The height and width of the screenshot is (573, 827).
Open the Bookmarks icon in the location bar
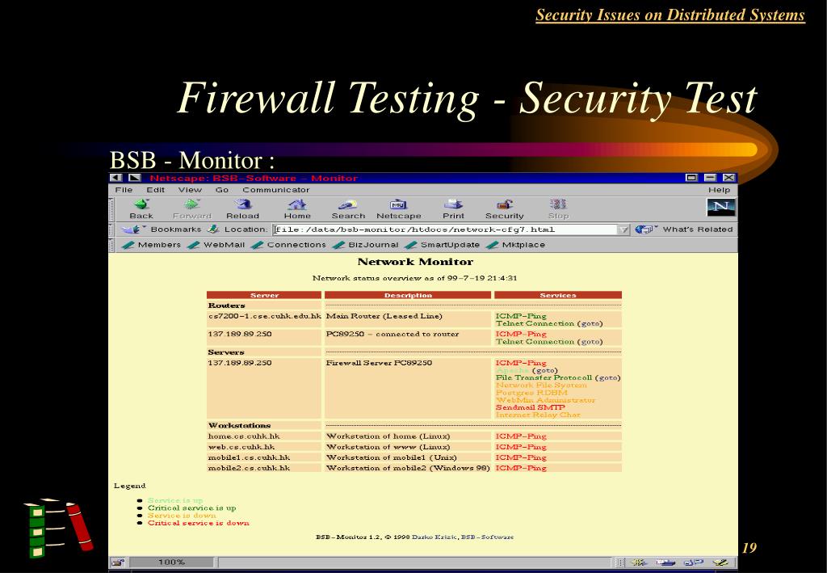tap(131, 230)
